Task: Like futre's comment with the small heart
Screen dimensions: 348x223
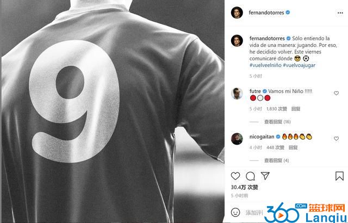Action: tap(336, 93)
